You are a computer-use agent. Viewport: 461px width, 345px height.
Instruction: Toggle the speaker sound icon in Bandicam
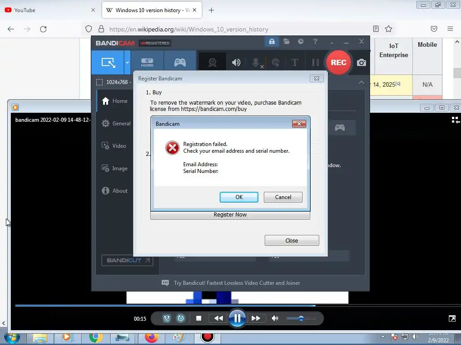coord(236,62)
